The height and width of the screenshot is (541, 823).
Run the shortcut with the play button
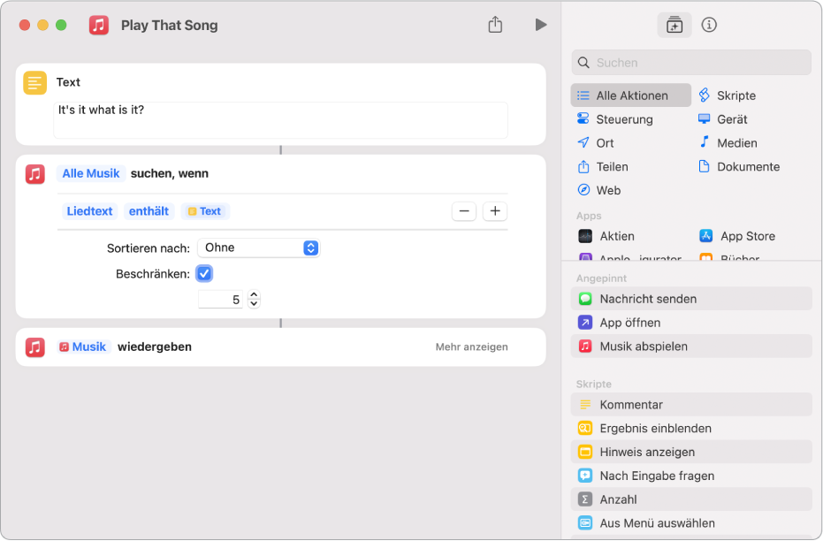541,25
